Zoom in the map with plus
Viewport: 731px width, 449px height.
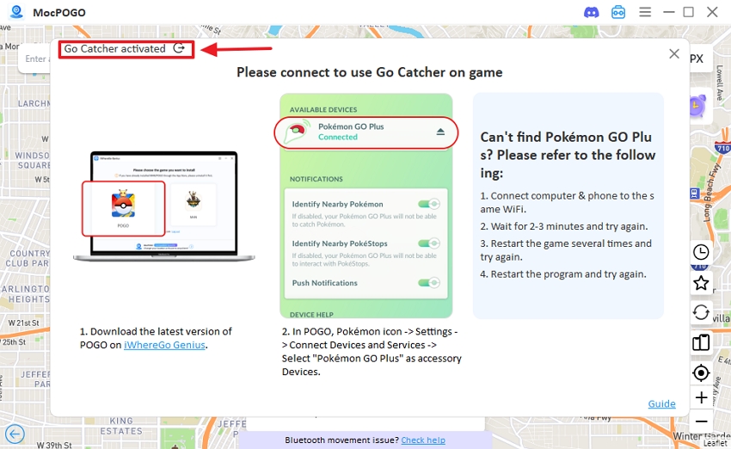701,397
